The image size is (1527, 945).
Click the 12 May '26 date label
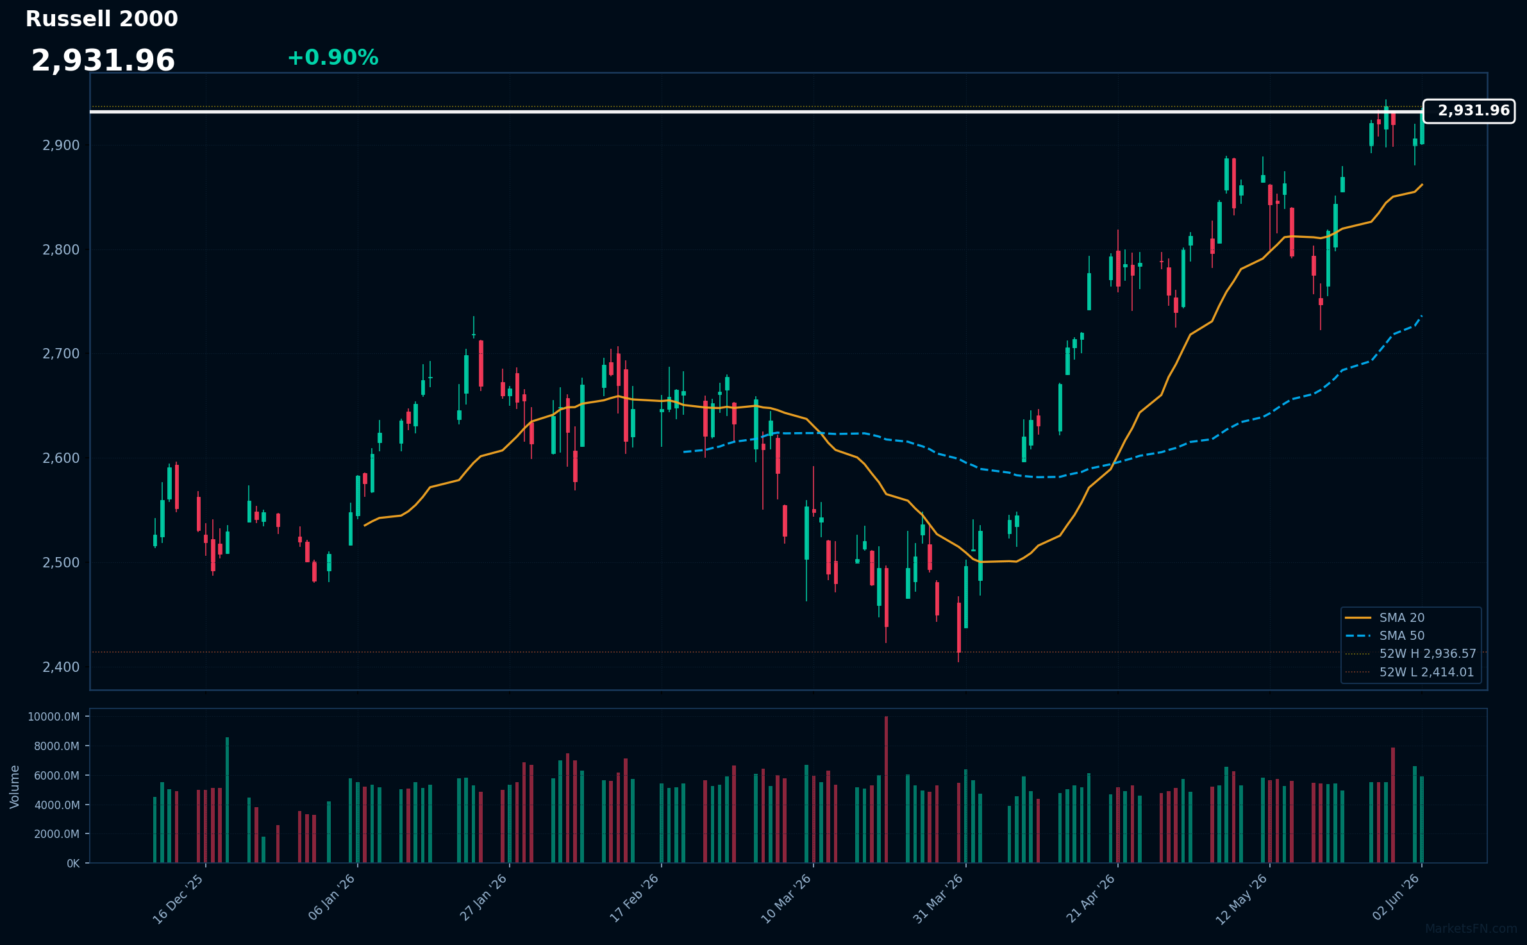1242,899
